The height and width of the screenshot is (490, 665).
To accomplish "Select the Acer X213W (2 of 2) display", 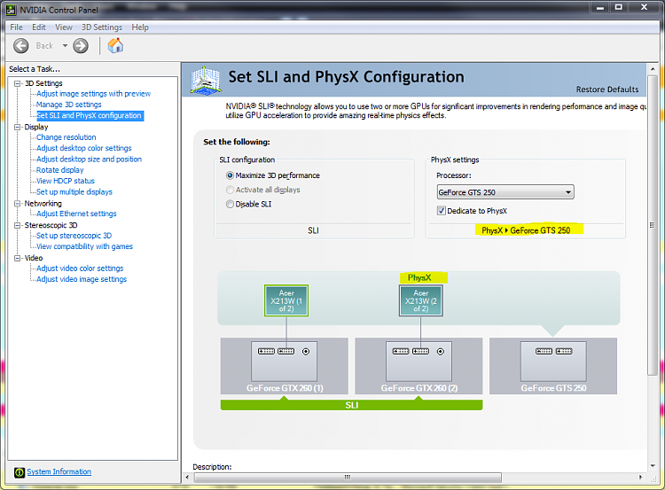I will click(x=420, y=300).
